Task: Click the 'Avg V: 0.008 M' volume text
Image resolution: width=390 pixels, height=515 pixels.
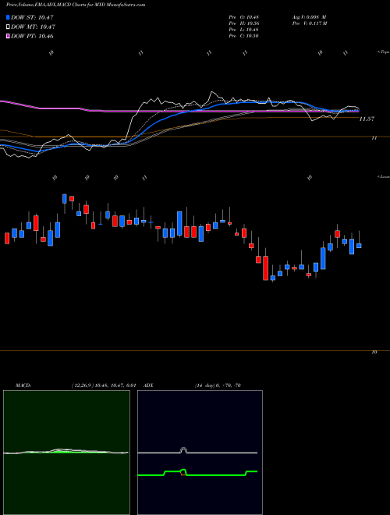Action: coord(310,17)
